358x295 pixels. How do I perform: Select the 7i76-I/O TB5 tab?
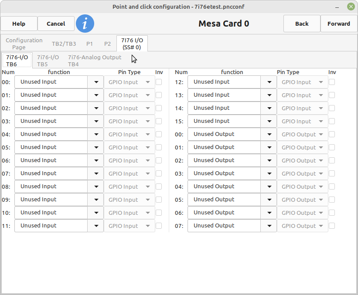pos(48,61)
